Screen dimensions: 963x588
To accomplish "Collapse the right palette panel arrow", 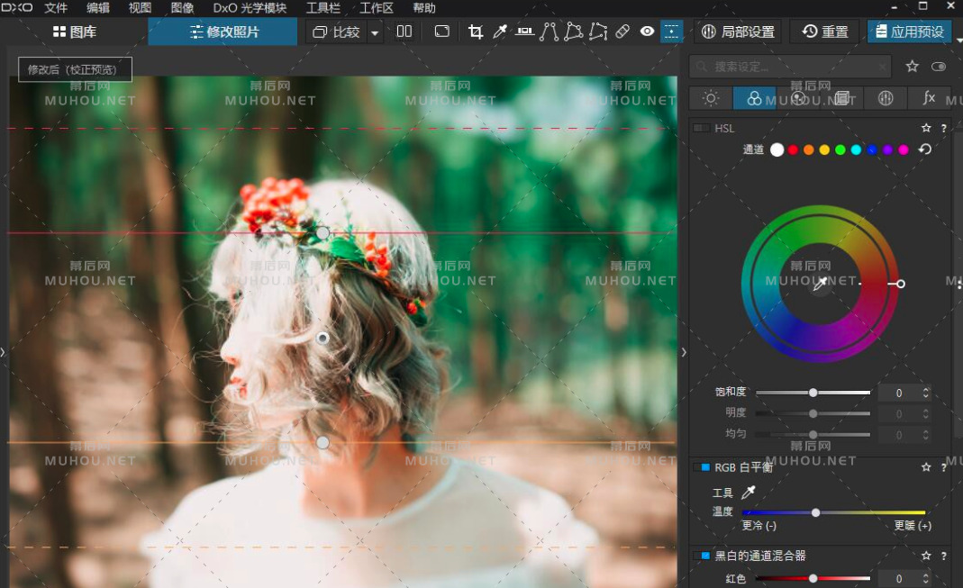I will point(684,352).
